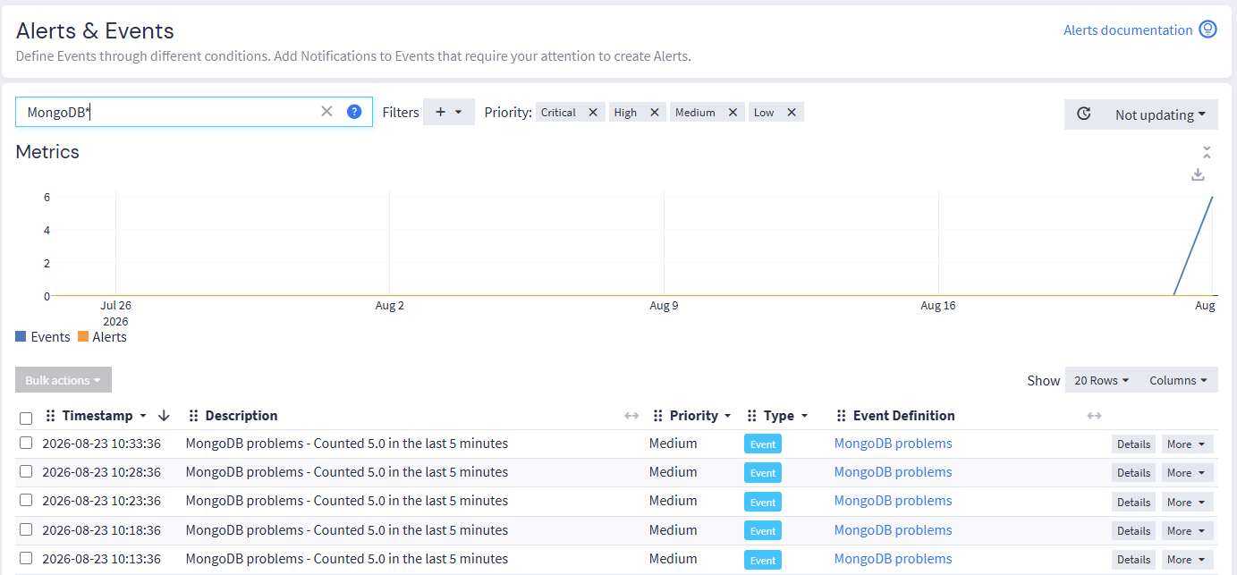Open the More menu for the 10:18:36 event
This screenshot has height=575, width=1237.
[x=1187, y=530]
